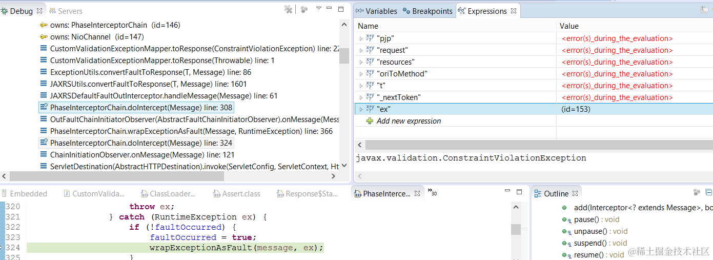The width and height of the screenshot is (713, 260).
Task: Open the Assert.class editor tab
Action: pos(237,193)
